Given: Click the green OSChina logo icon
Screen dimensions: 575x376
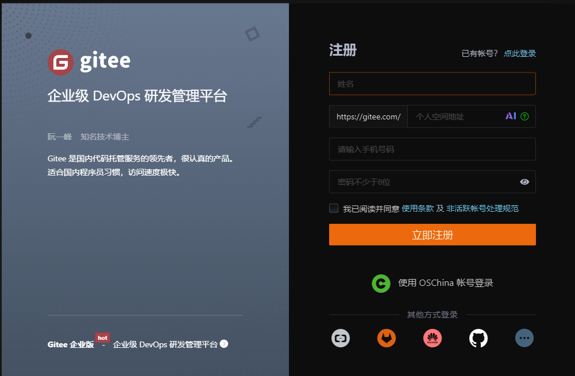Looking at the screenshot, I should click(381, 283).
